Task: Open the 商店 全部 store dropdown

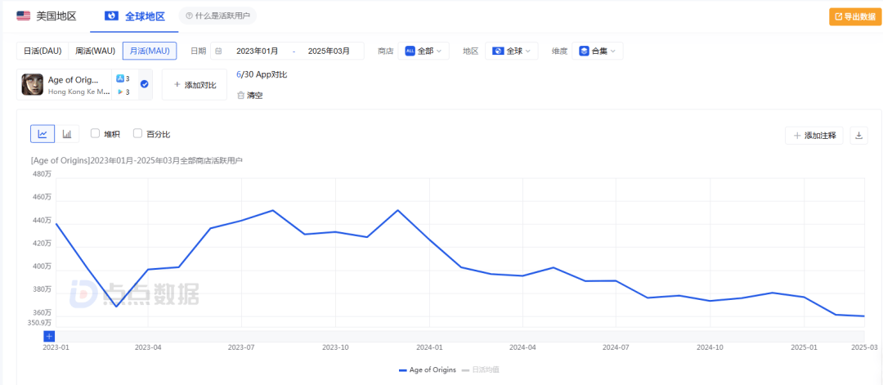Action: (424, 51)
